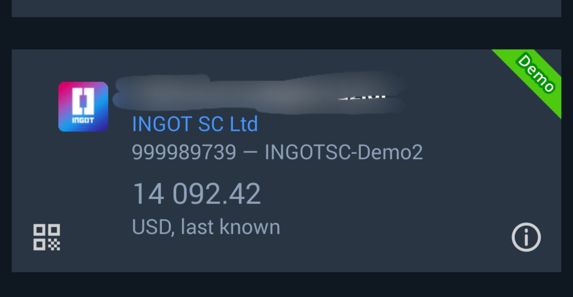The width and height of the screenshot is (573, 297).
Task: Click the white candlestick symbol in logo
Action: 83,101
